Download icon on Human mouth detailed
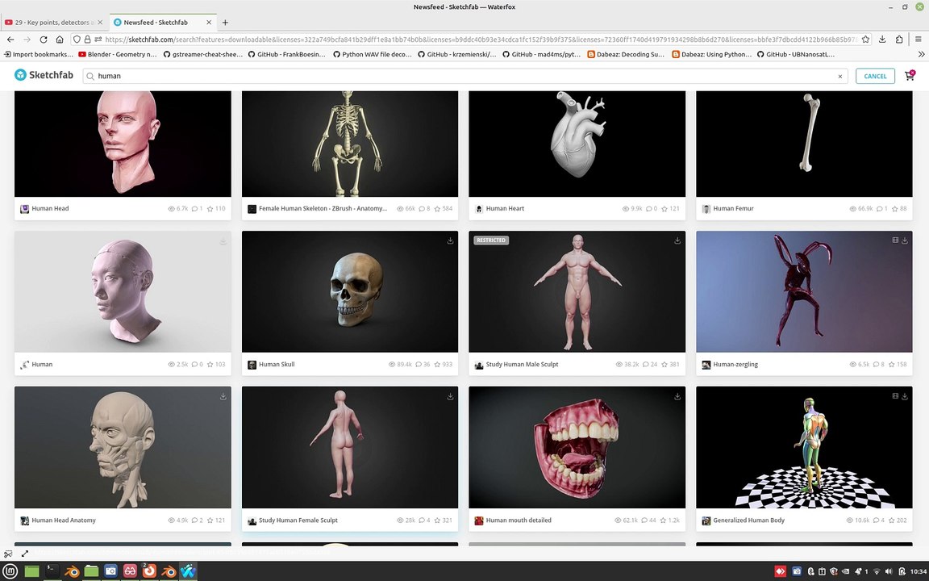The image size is (929, 581). pyautogui.click(x=677, y=397)
